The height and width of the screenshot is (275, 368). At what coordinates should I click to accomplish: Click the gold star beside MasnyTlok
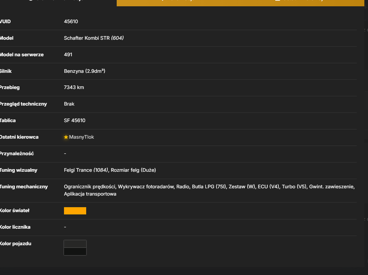tap(66, 137)
